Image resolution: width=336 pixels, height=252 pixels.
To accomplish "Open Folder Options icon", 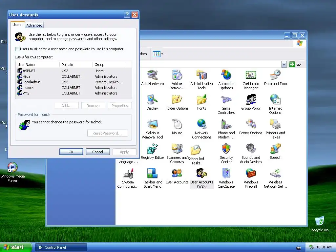I will (x=177, y=102).
